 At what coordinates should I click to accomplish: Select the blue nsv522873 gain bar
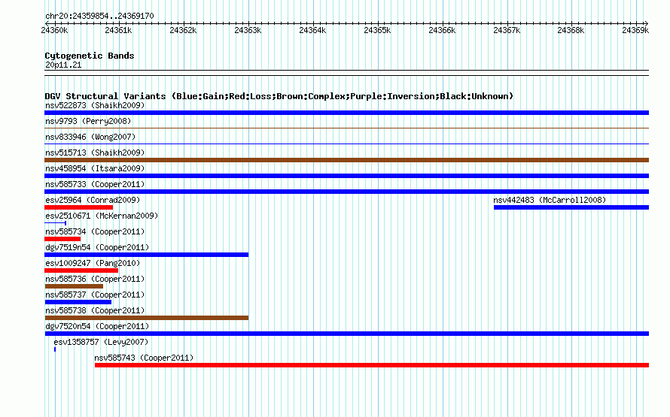[x=346, y=113]
